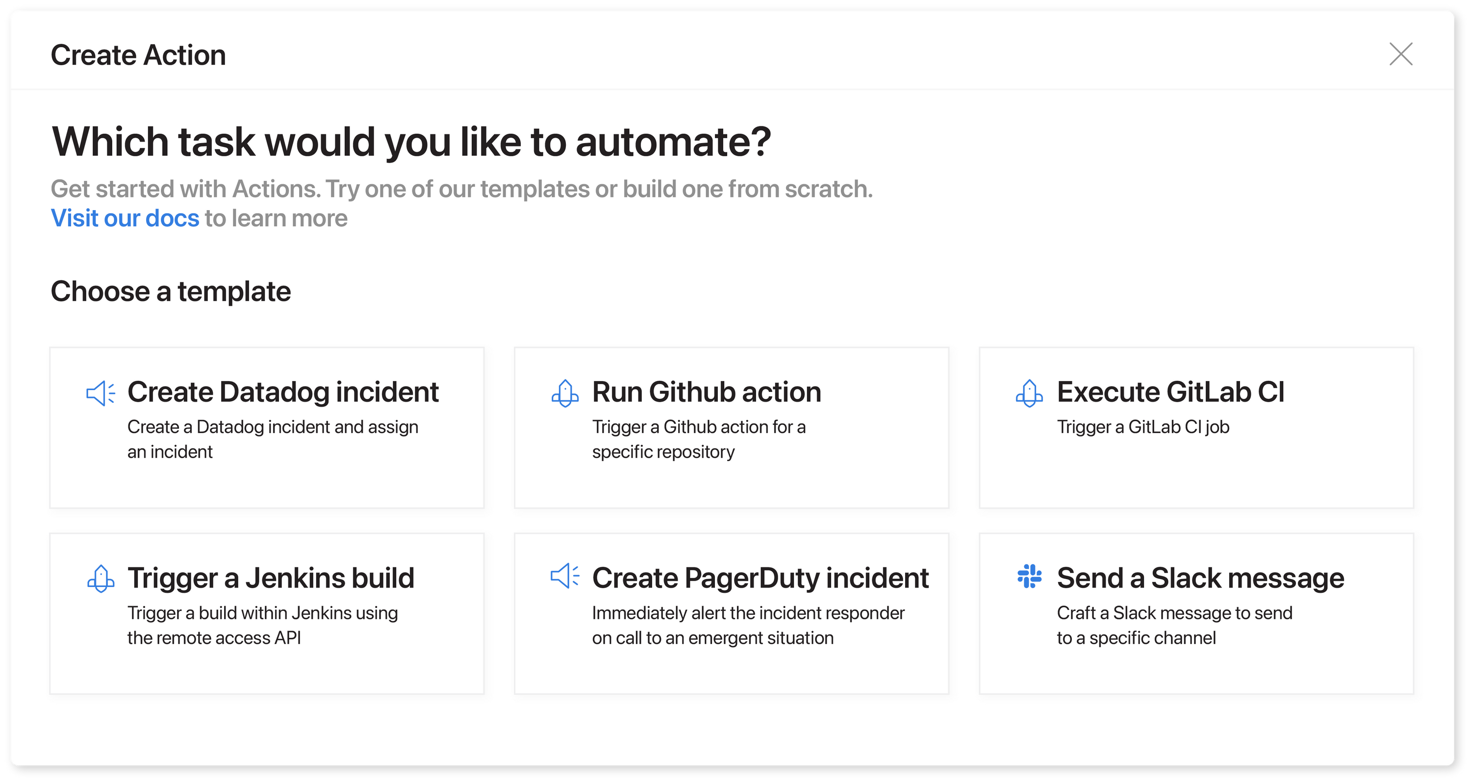Click the rocket icon beside Run Github action

point(565,393)
